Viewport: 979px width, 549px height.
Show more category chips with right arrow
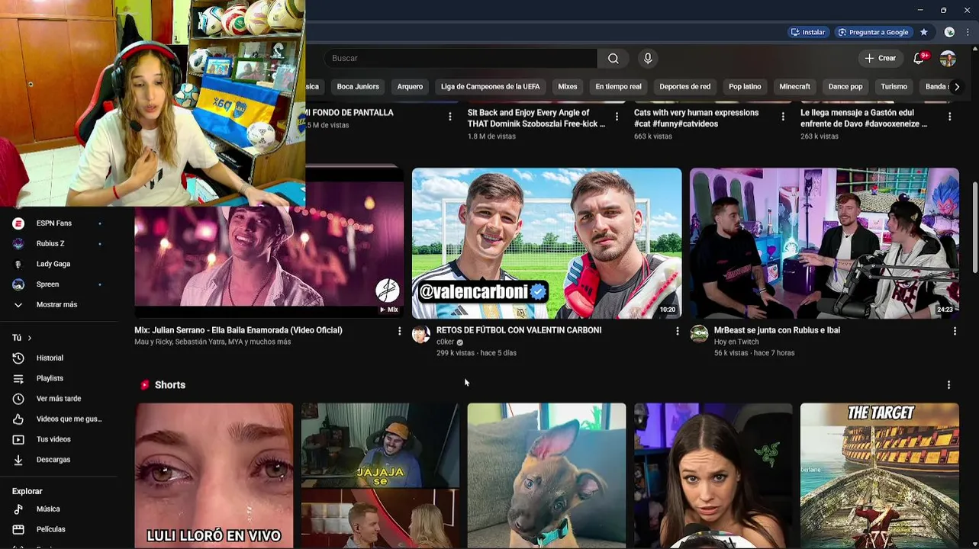[957, 87]
